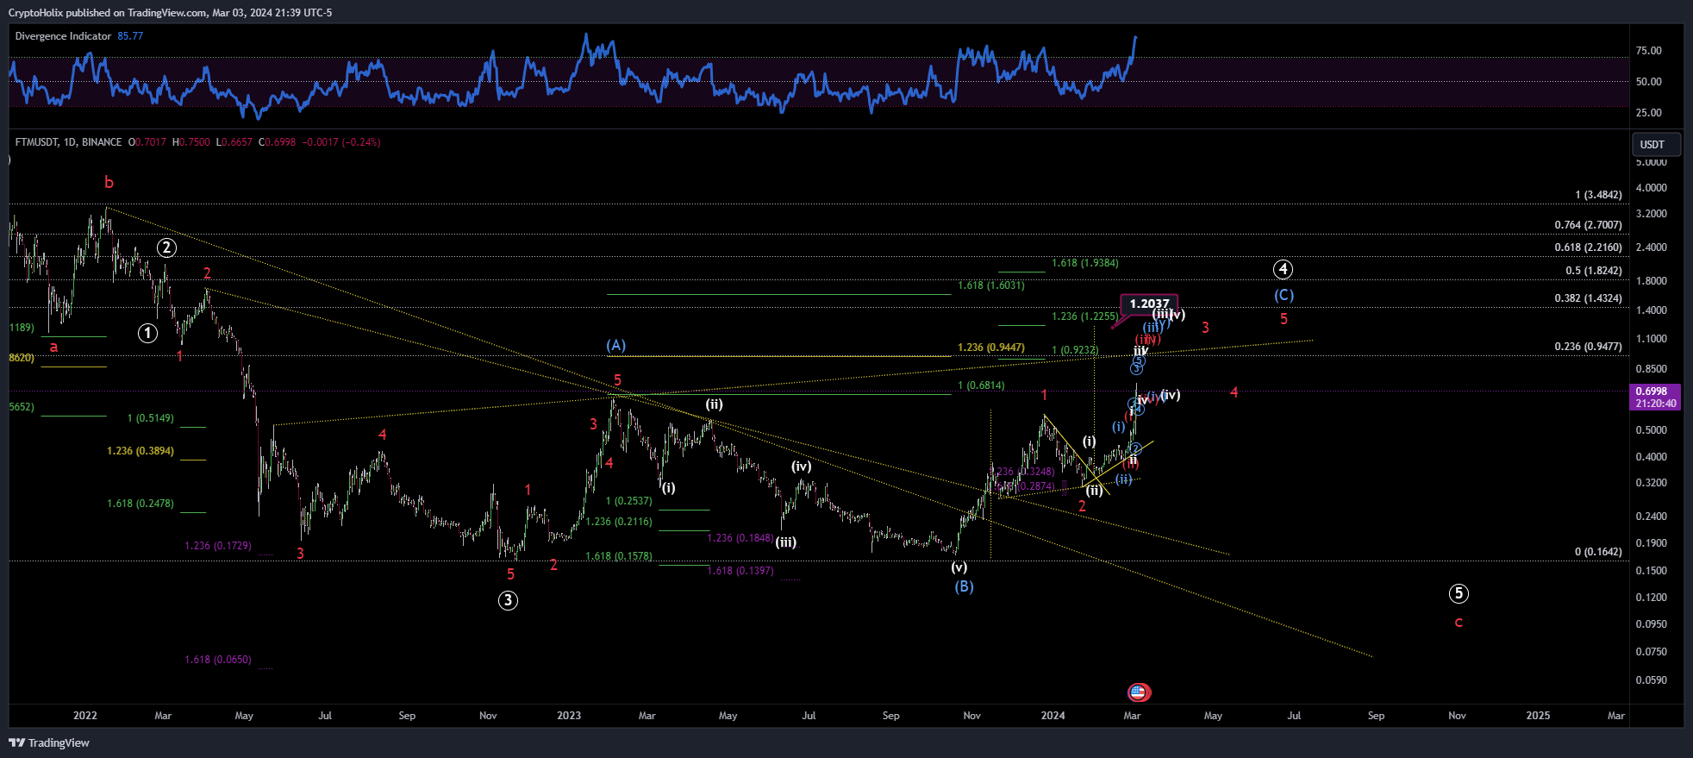This screenshot has width=1693, height=758.
Task: Click extension label 1 (0.2537)
Action: (628, 501)
